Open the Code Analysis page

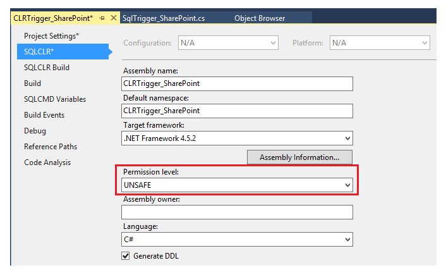(47, 163)
